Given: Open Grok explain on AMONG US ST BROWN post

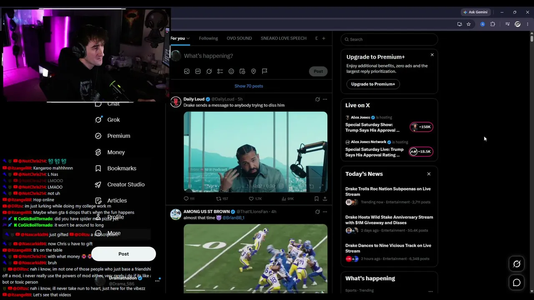Looking at the screenshot, I should (317, 212).
